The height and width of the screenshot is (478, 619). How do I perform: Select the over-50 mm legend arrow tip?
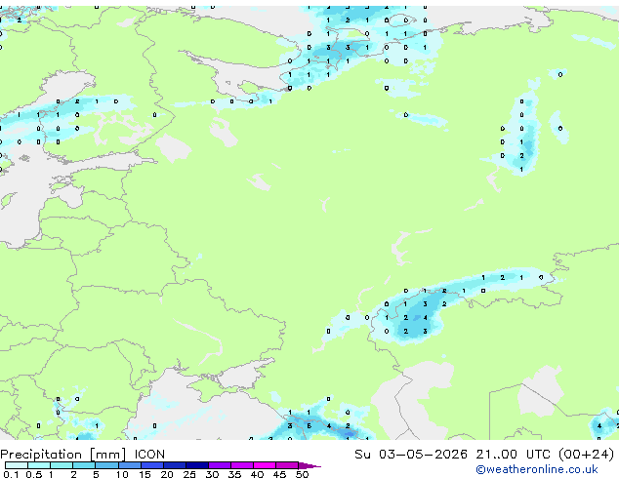click(x=309, y=465)
